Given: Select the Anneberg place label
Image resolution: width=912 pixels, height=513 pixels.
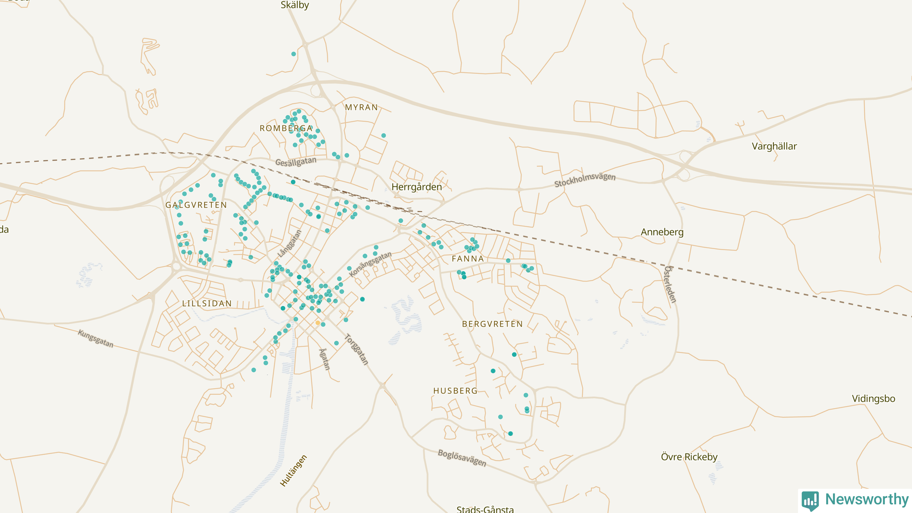Looking at the screenshot, I should [x=662, y=232].
